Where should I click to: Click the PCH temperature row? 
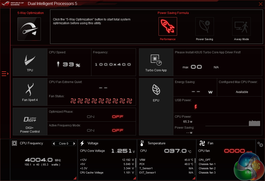pos(166,164)
